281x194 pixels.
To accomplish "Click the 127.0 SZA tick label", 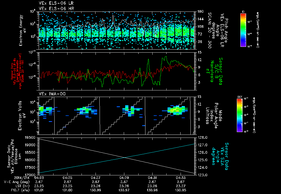I will tap(202, 145).
